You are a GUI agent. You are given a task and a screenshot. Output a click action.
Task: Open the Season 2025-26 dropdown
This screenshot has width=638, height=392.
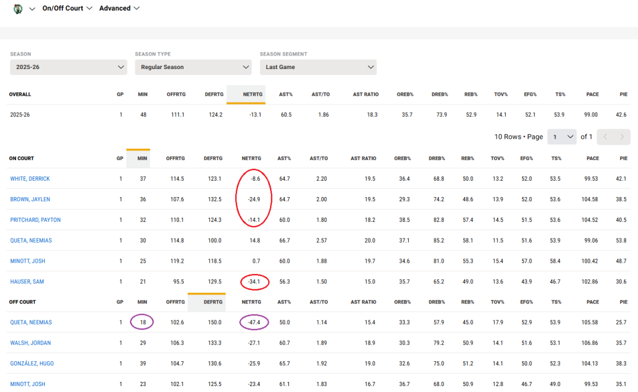coord(69,67)
